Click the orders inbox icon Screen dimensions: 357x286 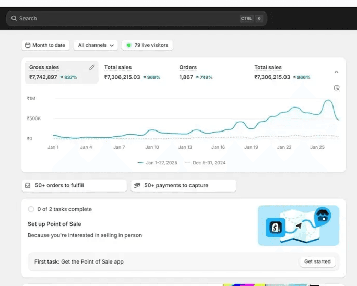[28, 185]
